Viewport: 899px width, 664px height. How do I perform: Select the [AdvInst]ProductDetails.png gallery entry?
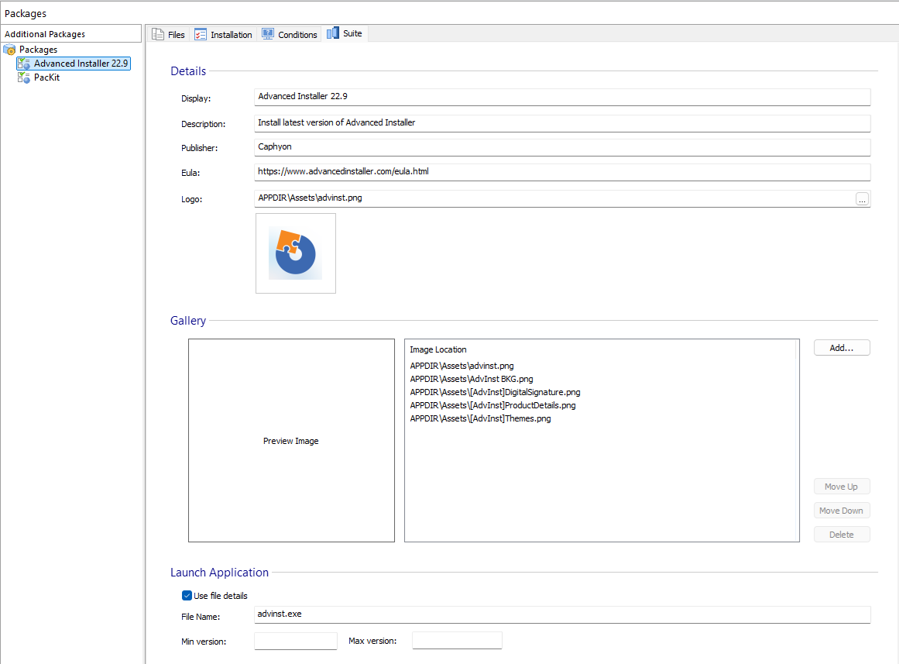point(492,405)
